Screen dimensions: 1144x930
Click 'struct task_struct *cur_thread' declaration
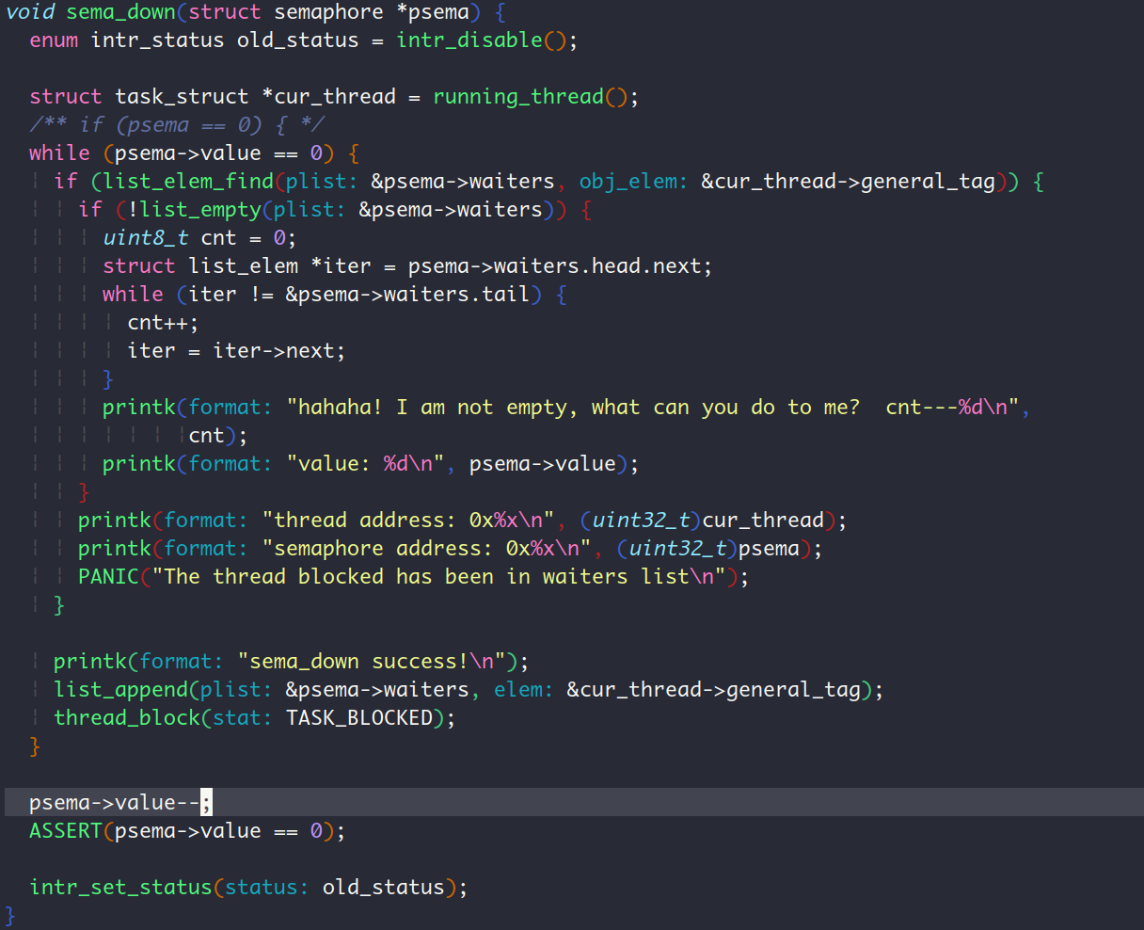[x=213, y=97]
